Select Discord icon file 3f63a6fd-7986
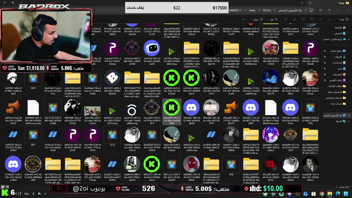This screenshot has height=198, width=352. [191, 111]
